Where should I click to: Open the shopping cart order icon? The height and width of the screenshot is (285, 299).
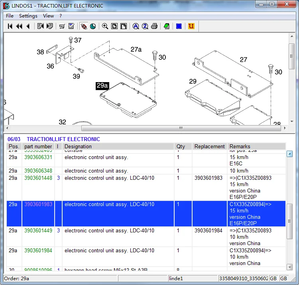pos(62,26)
